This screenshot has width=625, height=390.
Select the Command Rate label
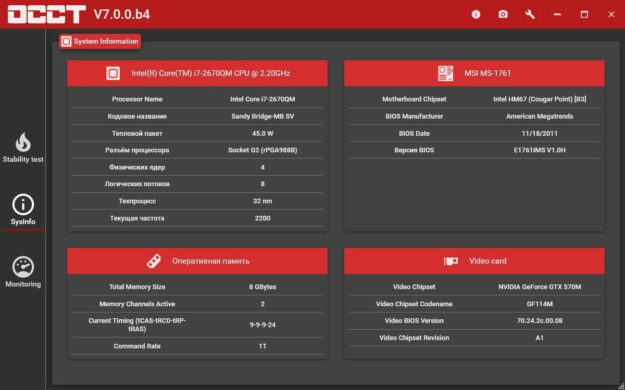click(x=137, y=346)
